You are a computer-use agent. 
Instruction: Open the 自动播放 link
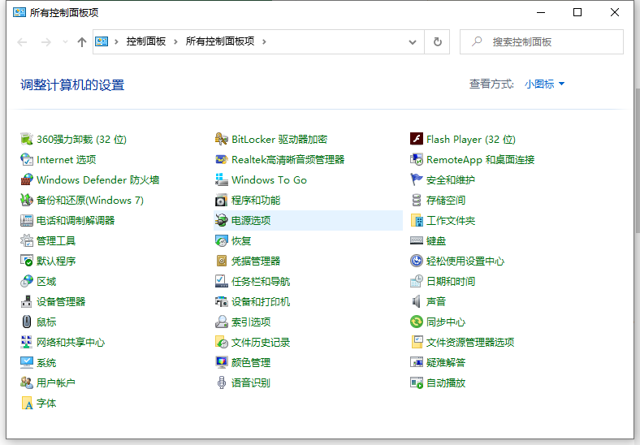coord(446,383)
